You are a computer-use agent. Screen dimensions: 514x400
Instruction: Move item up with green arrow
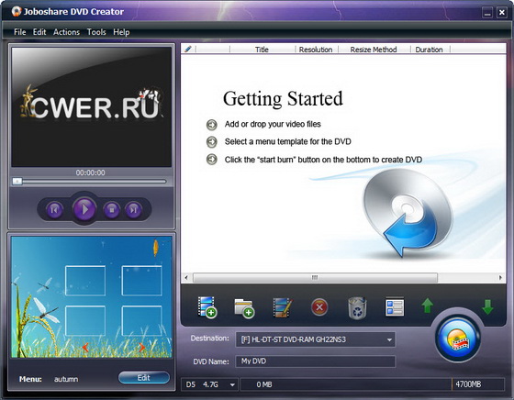click(x=427, y=306)
